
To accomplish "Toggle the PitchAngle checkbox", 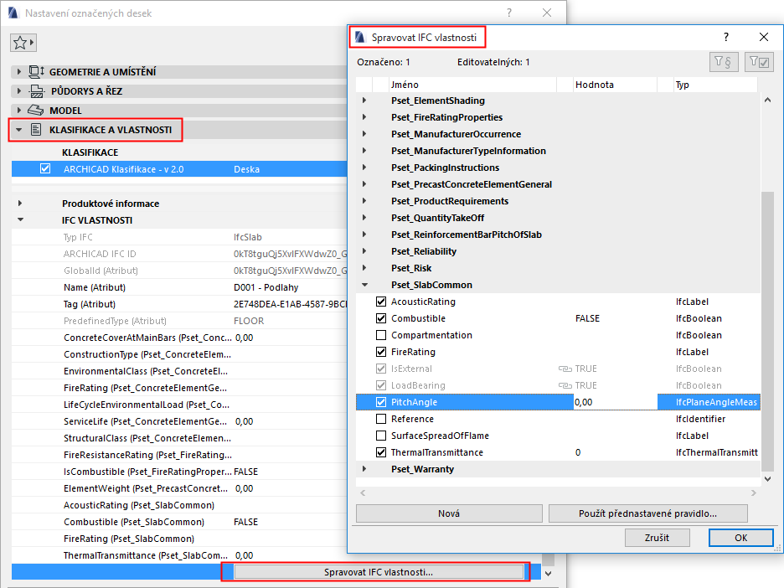I will point(381,402).
